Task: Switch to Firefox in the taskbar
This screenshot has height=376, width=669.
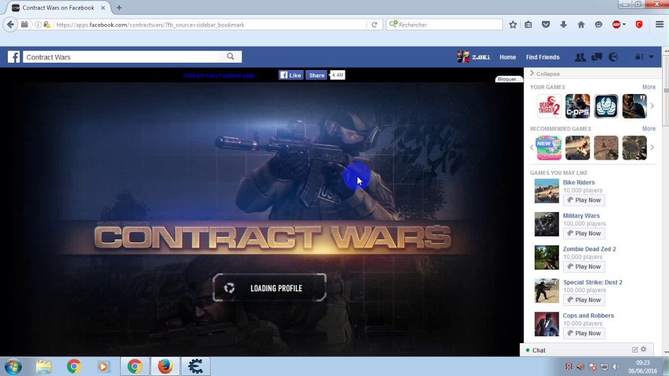Action: 165,367
